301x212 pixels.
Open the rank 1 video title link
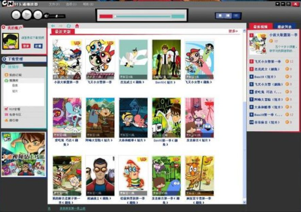283,35
